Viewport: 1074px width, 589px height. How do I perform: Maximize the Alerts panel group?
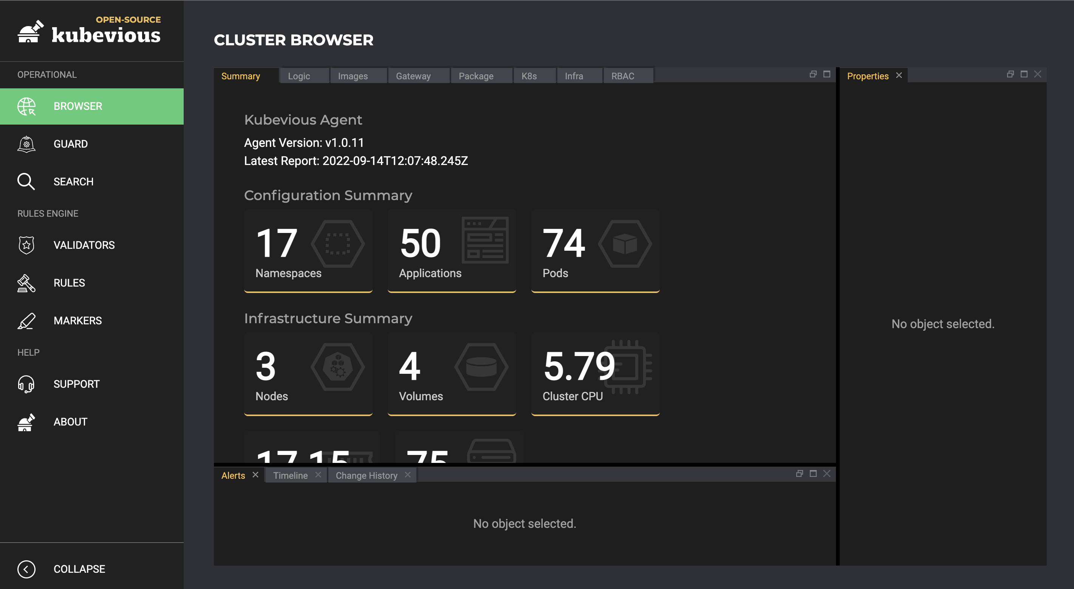813,473
